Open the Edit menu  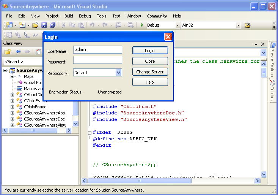pos(22,16)
